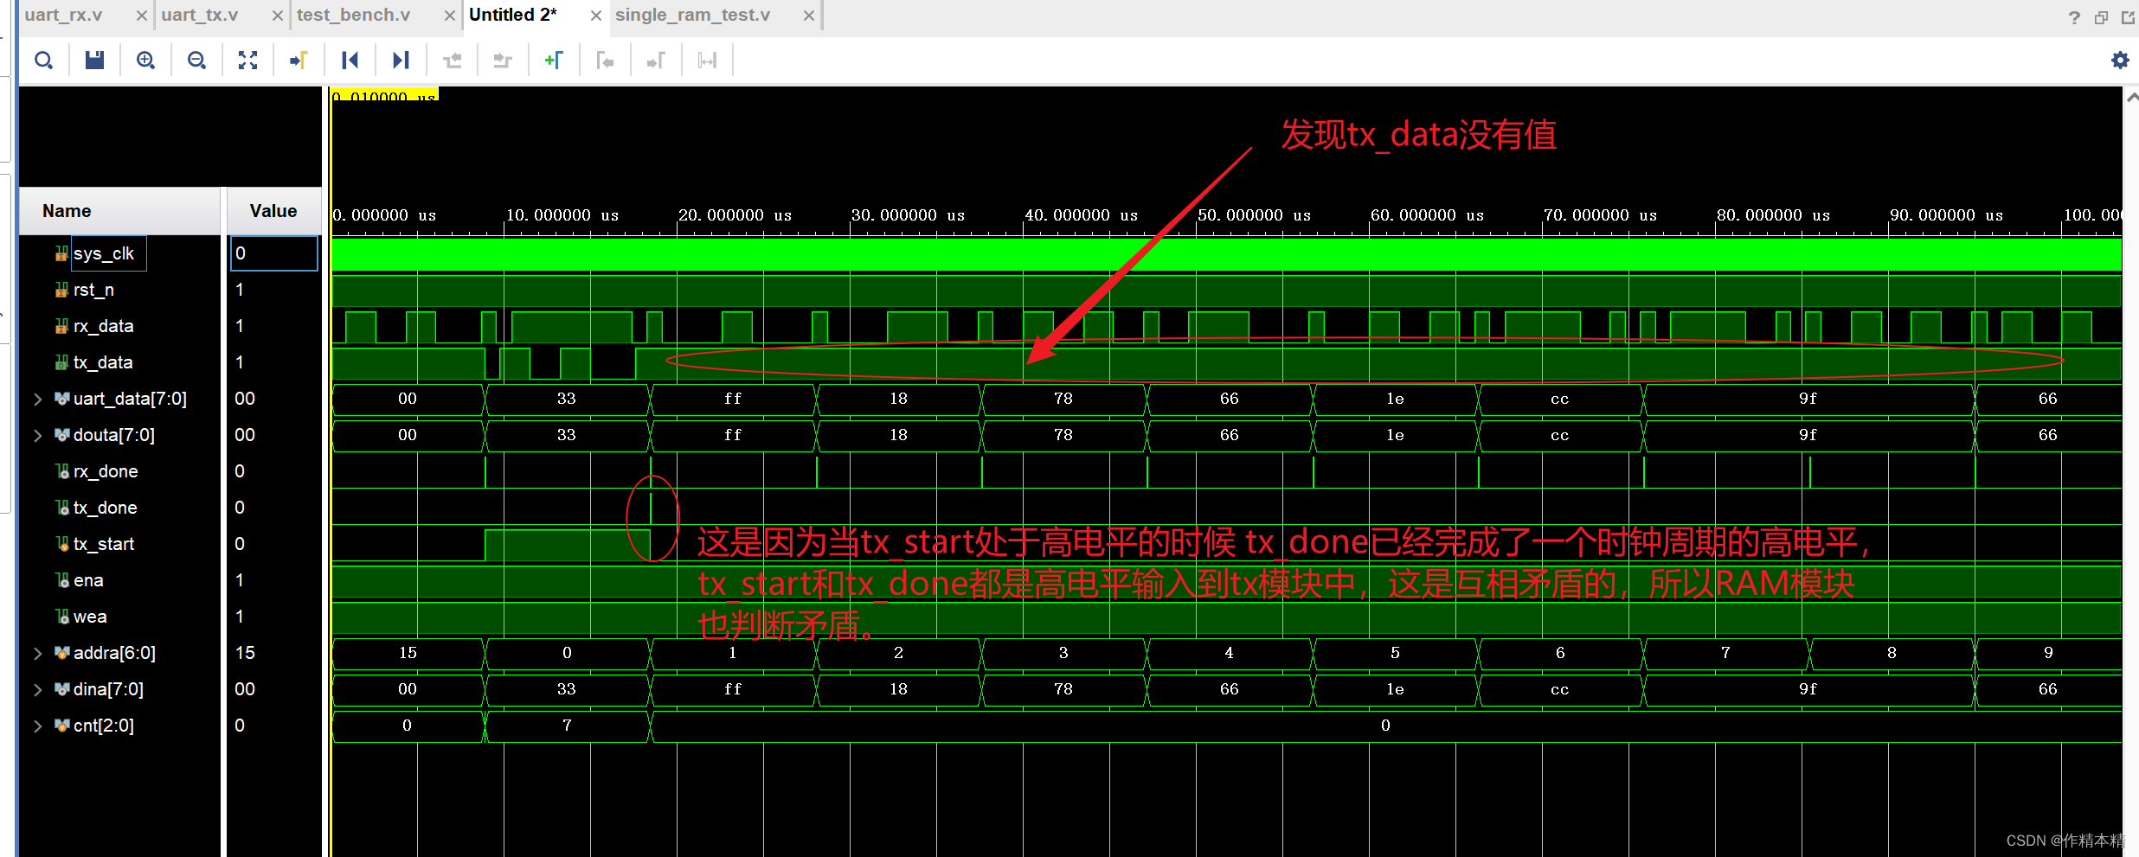
Task: Switch to the single_ram_test.v tab
Action: 692,15
